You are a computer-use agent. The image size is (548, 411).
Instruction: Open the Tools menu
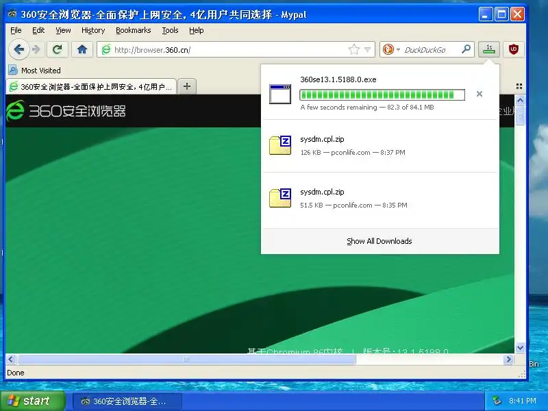point(170,30)
